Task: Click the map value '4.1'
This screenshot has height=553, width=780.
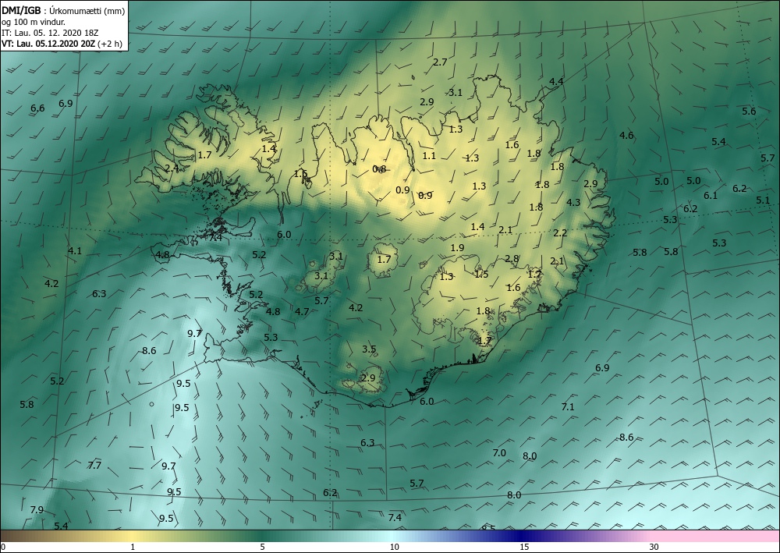Action: coord(75,251)
